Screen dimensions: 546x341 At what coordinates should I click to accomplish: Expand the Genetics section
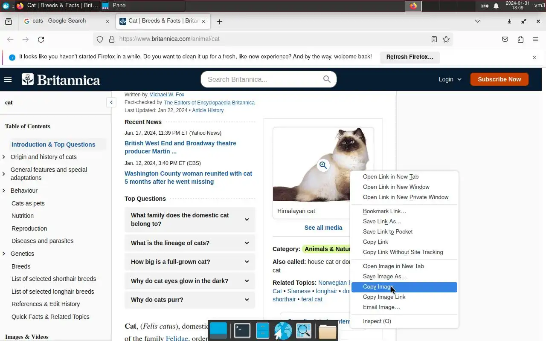point(4,254)
